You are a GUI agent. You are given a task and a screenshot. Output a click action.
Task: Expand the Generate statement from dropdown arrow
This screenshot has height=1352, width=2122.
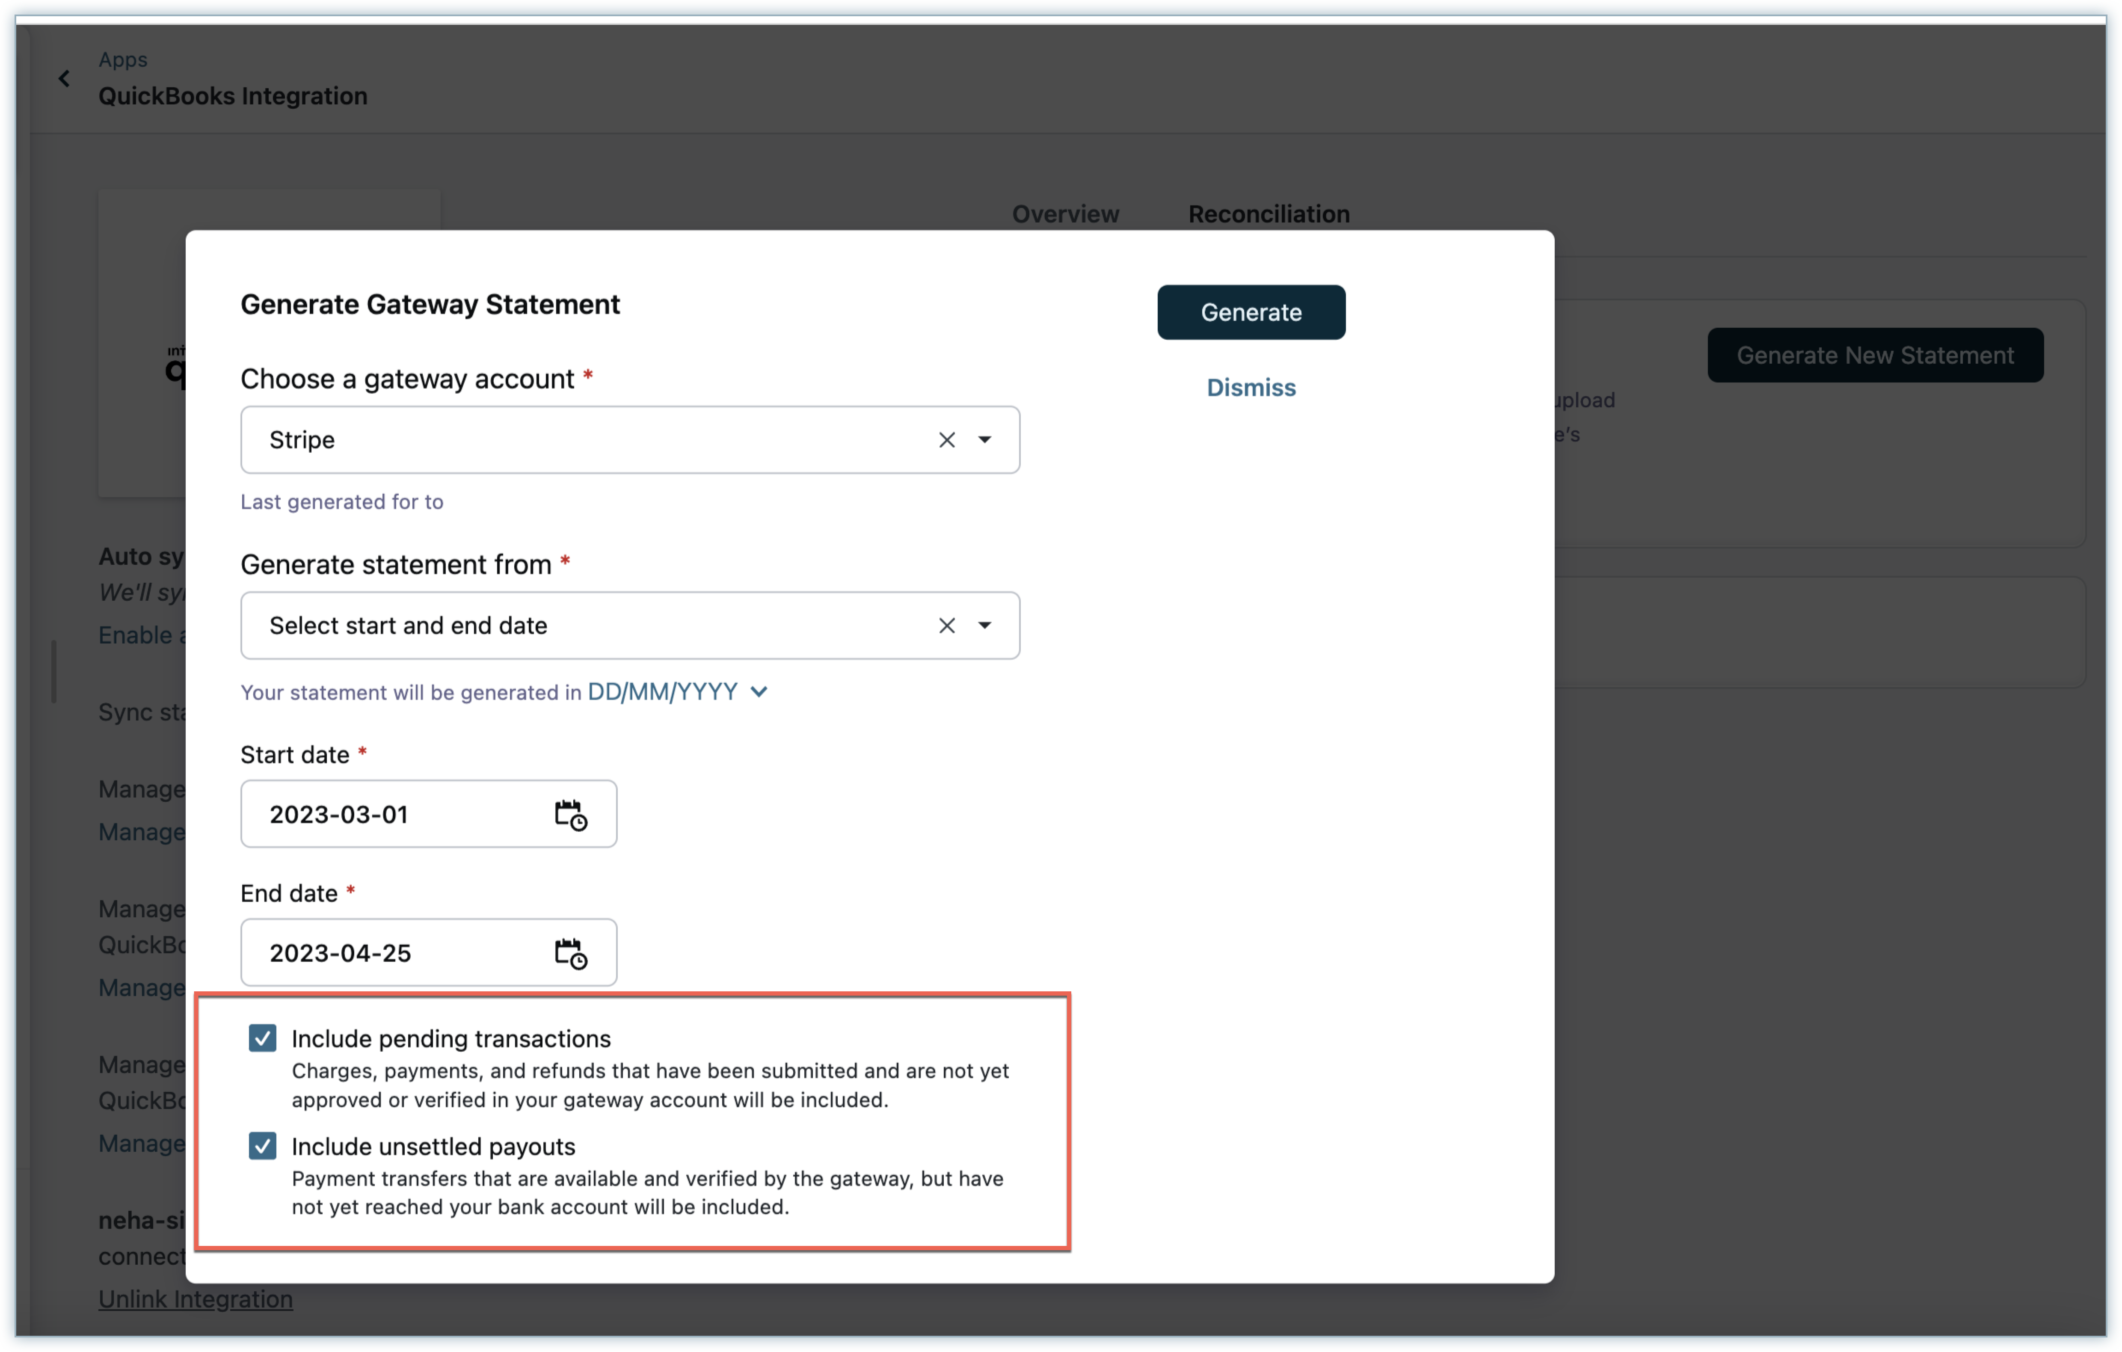click(x=984, y=626)
